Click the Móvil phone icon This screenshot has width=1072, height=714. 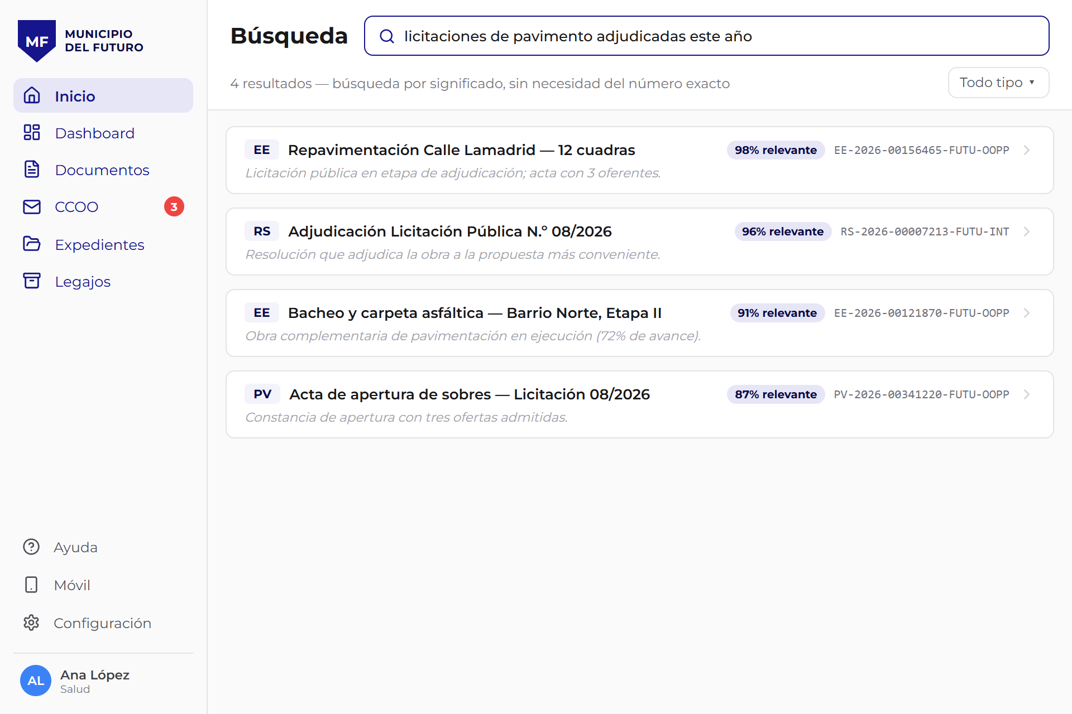tap(31, 585)
